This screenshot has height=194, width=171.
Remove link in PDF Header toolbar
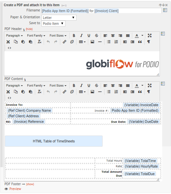(72, 42)
